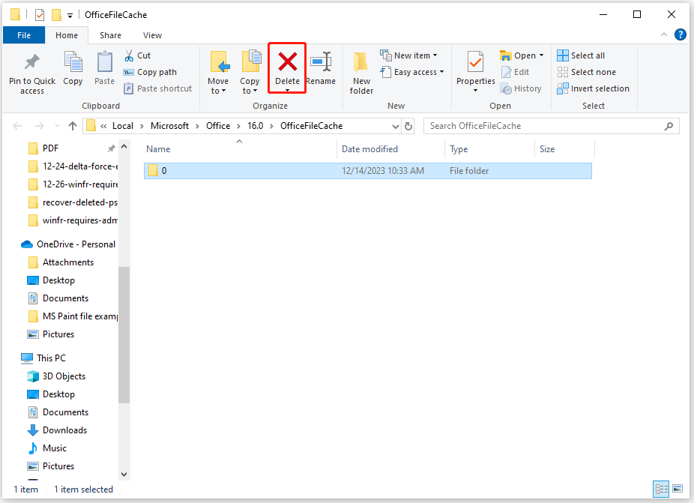Switch to the Share tab

(110, 35)
